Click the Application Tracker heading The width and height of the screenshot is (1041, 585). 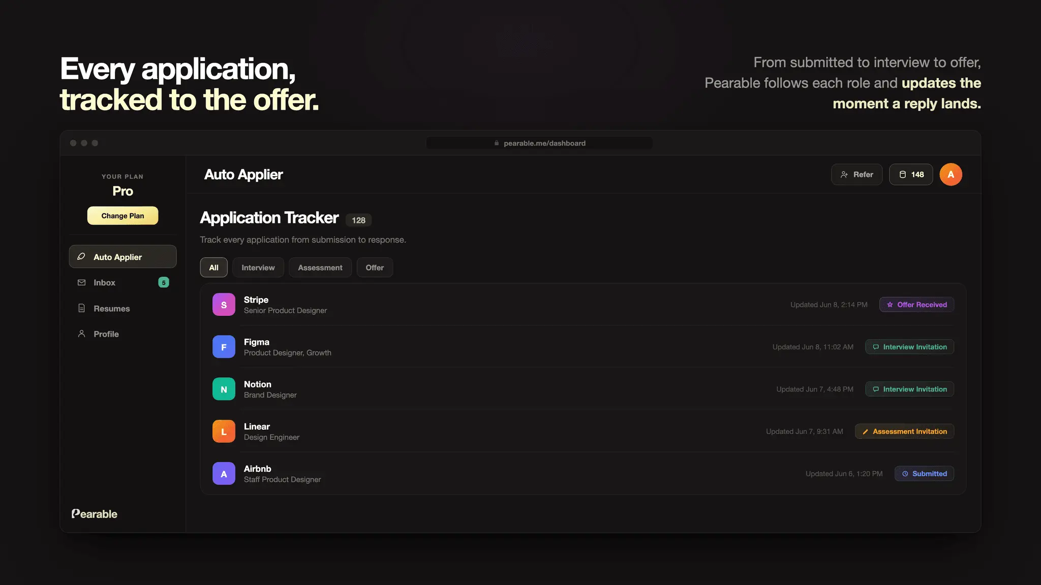pos(269,217)
